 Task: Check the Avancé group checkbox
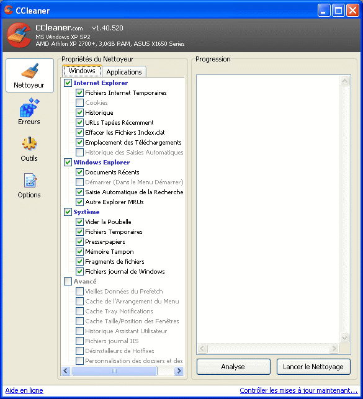tap(68, 282)
